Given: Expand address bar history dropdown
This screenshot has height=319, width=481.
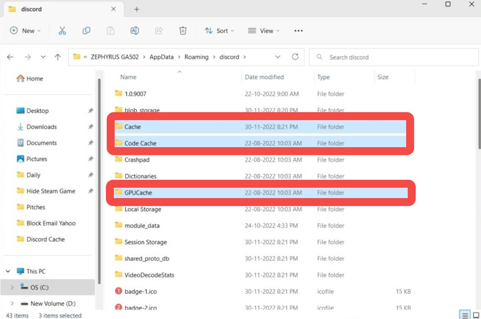Looking at the screenshot, I should [278, 57].
